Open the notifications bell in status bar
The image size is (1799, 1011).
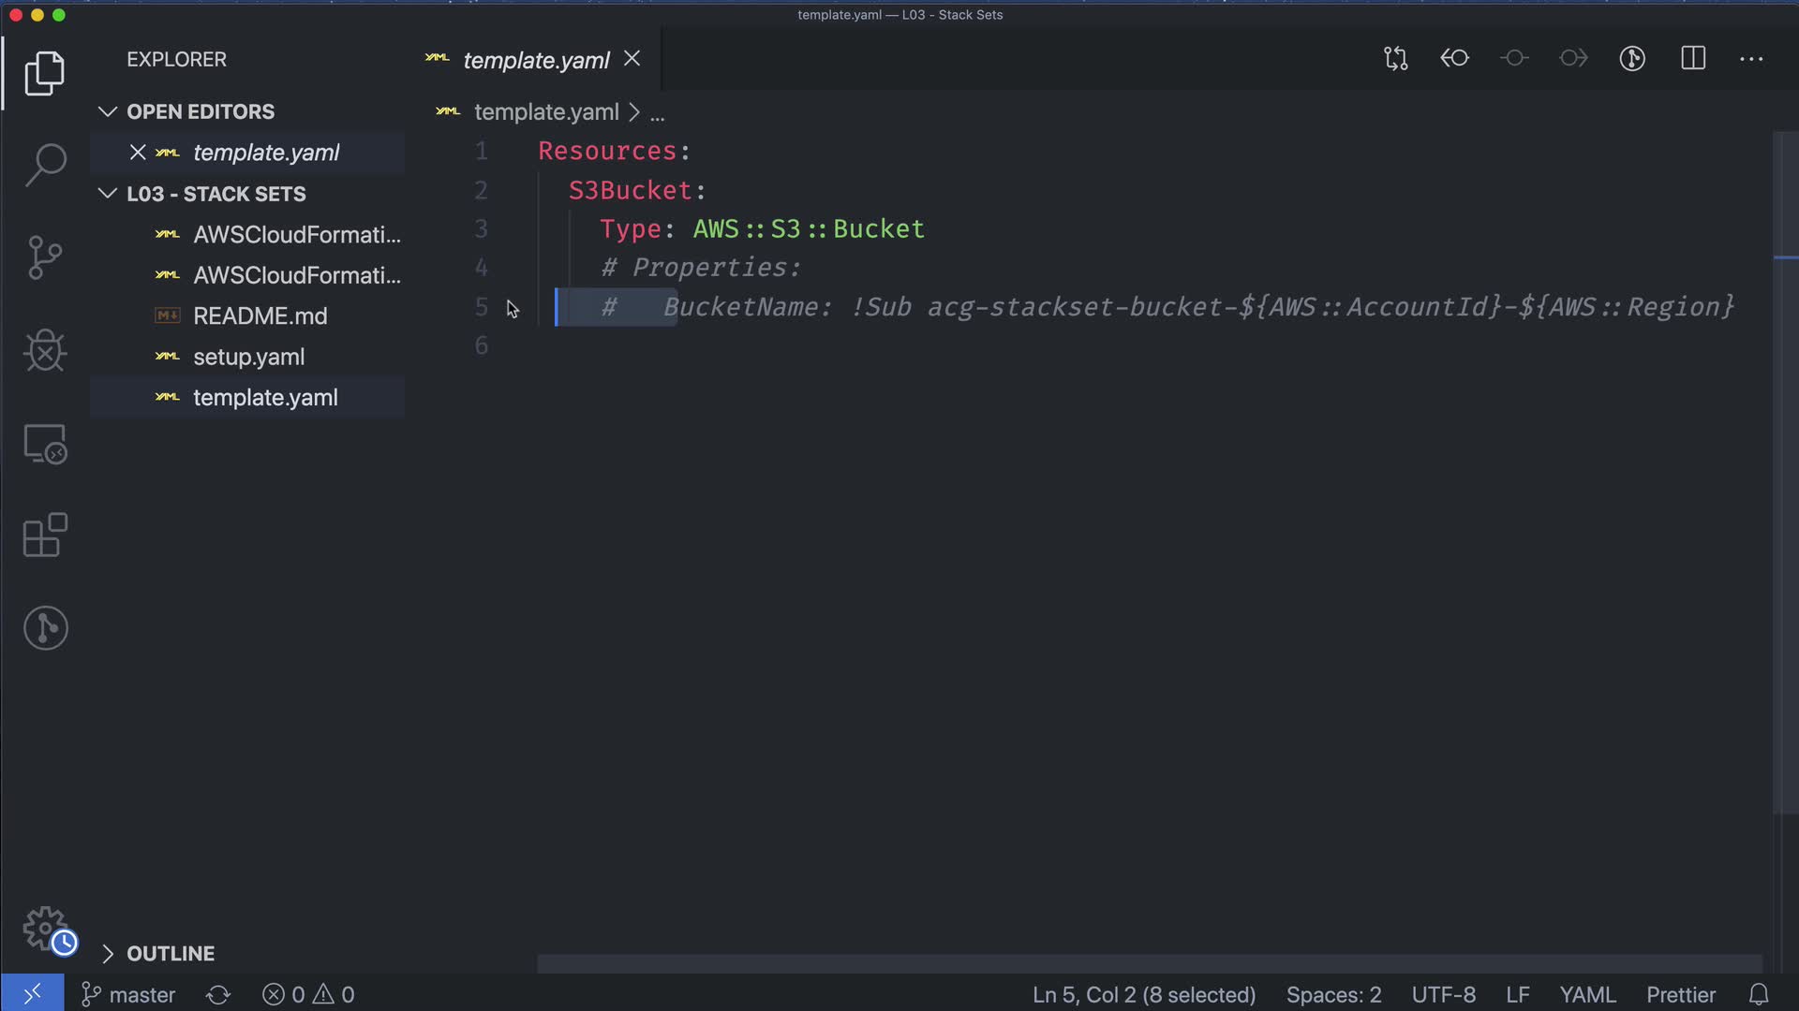[x=1759, y=994]
